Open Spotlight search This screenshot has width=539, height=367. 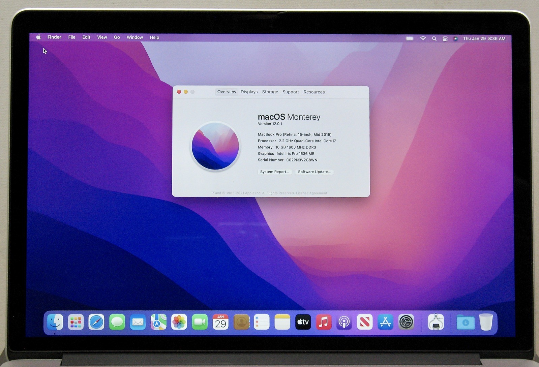(434, 39)
